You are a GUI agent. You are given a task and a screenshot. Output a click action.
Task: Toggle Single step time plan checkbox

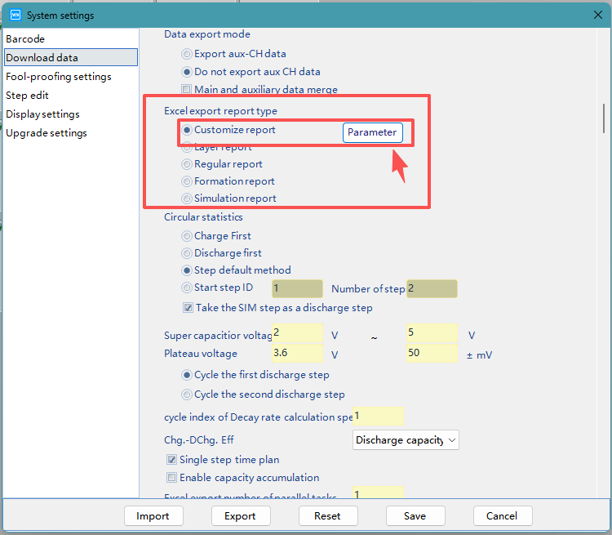click(x=171, y=460)
